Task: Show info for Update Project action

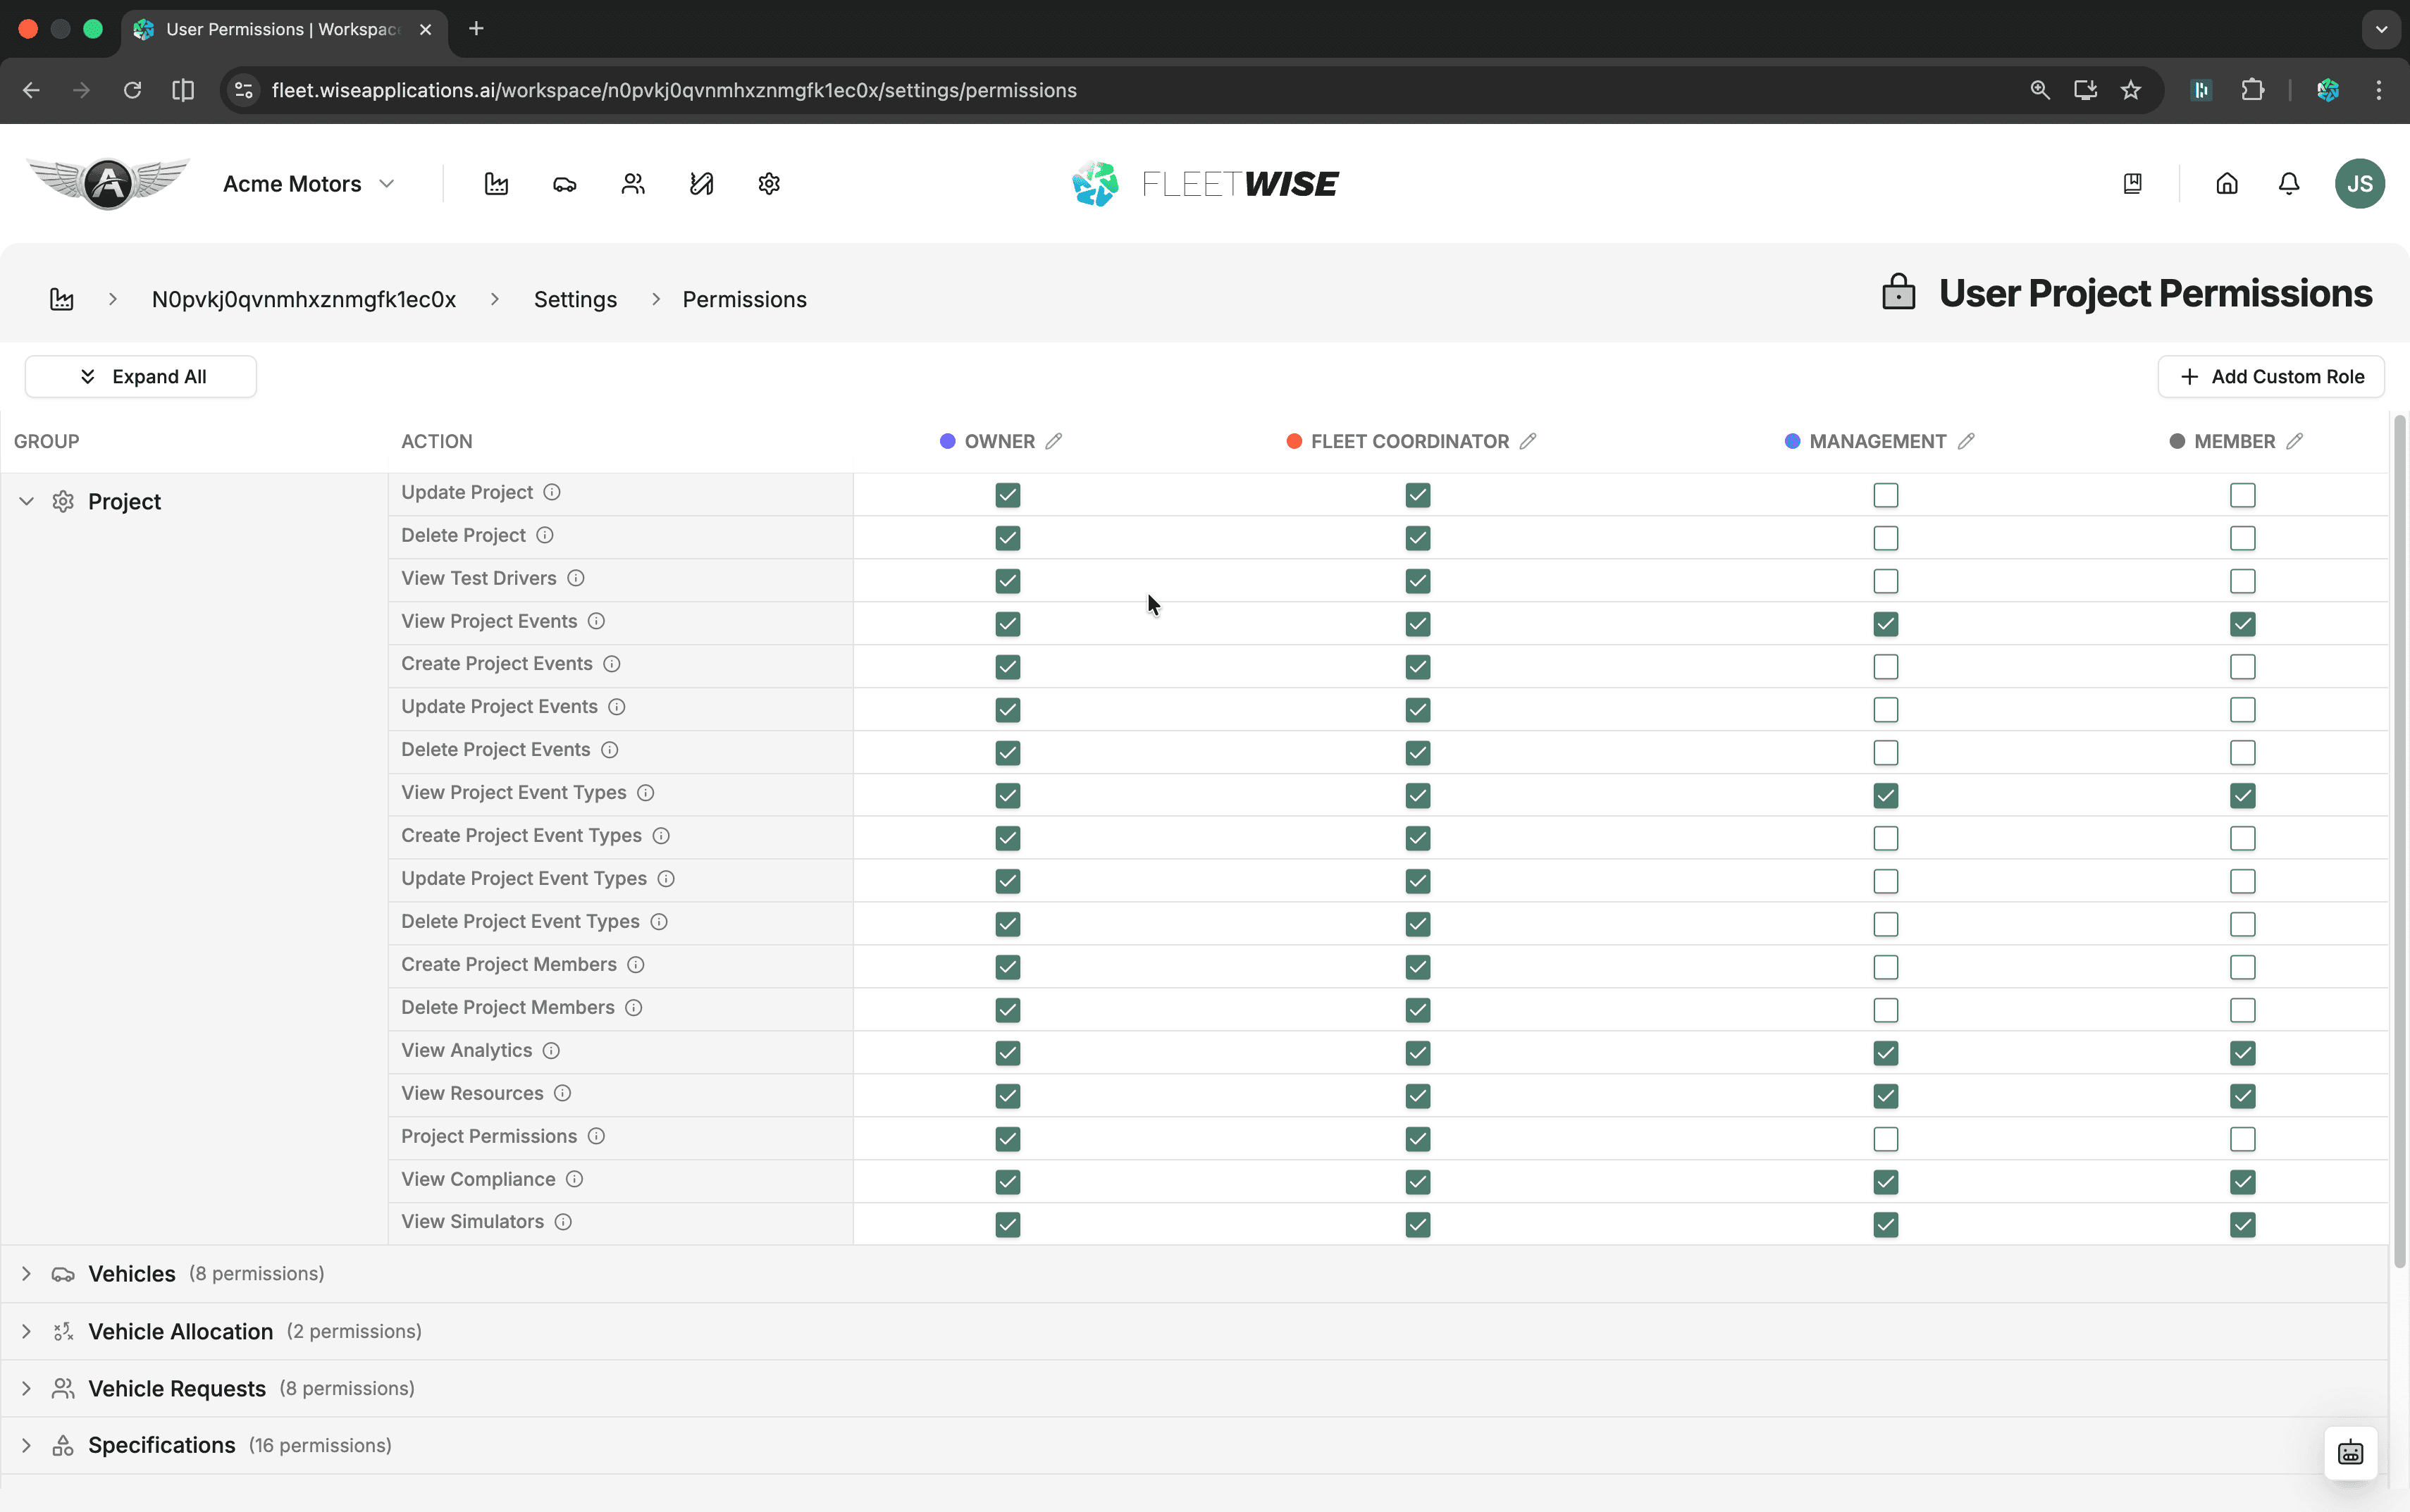Action: click(x=552, y=492)
